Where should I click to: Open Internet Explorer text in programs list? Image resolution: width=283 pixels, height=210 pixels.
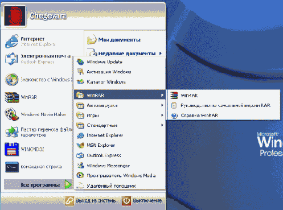coord(105,135)
